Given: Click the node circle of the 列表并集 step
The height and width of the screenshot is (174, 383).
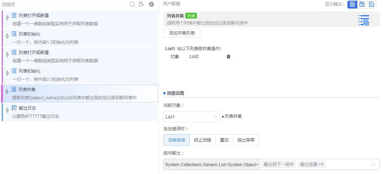Looking at the screenshot, I should [7, 91].
